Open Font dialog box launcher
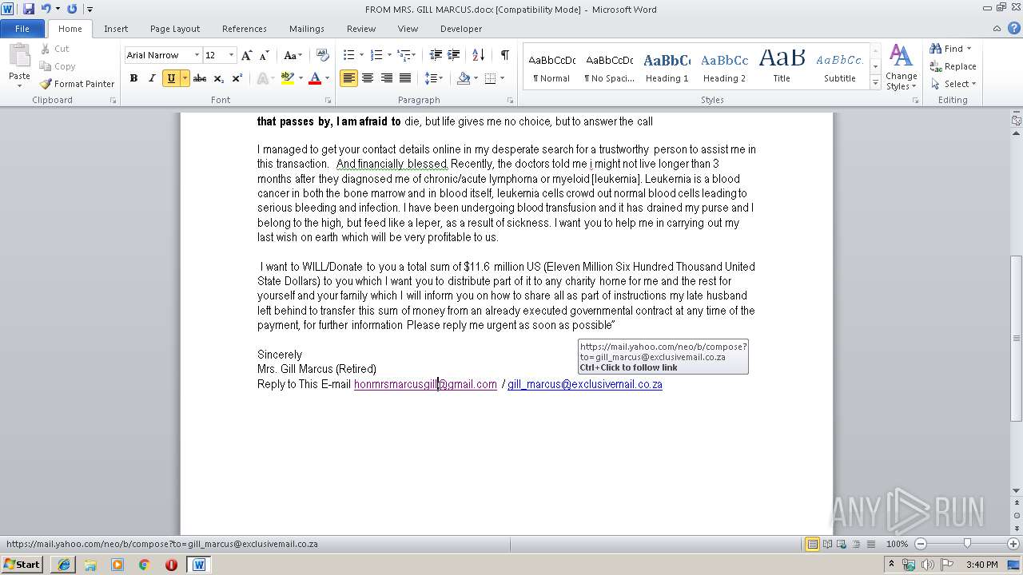1023x575 pixels. (328, 101)
